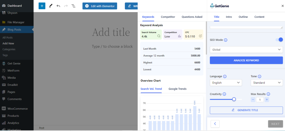Select the Intro tab
285x131 pixels.
pyautogui.click(x=229, y=17)
